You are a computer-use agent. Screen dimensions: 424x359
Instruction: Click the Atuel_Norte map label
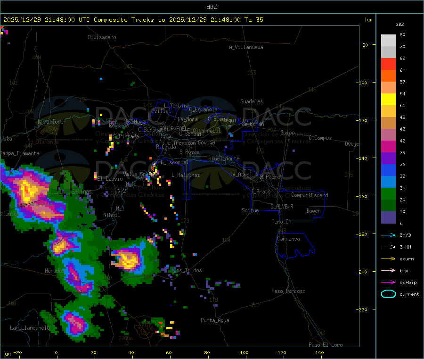224,159
